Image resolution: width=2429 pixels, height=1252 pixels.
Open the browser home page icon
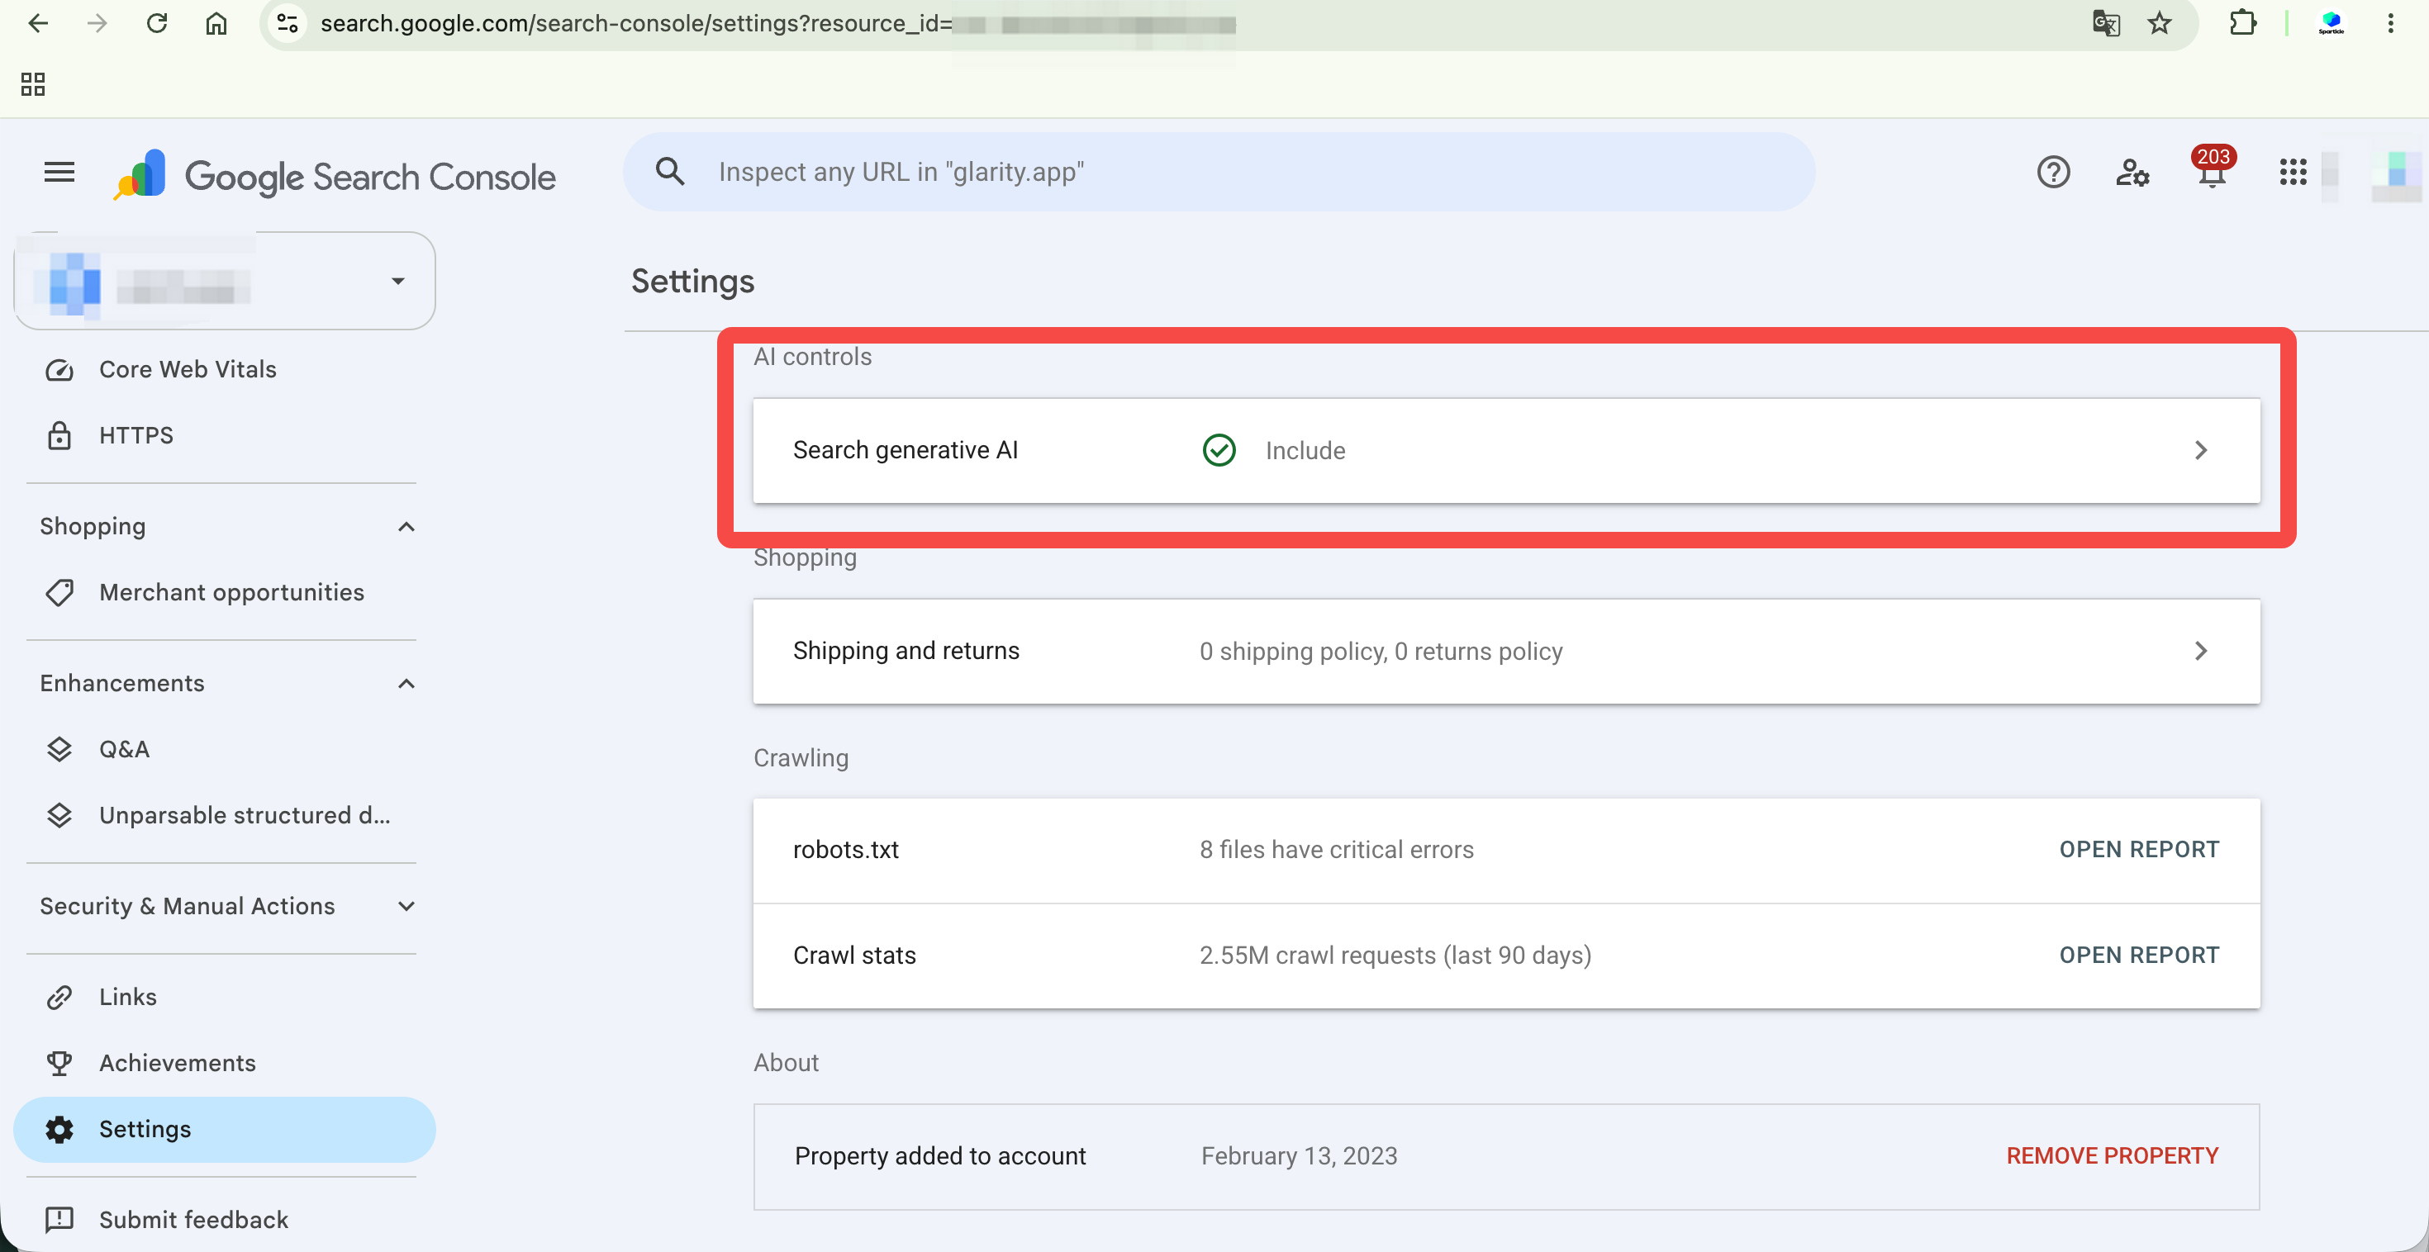coord(216,24)
